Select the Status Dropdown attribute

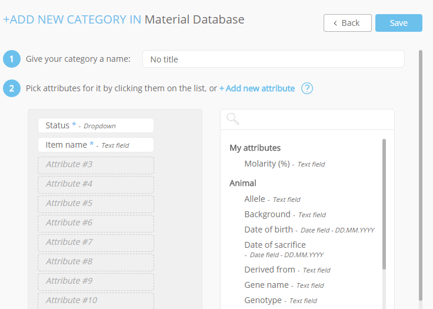click(x=96, y=125)
